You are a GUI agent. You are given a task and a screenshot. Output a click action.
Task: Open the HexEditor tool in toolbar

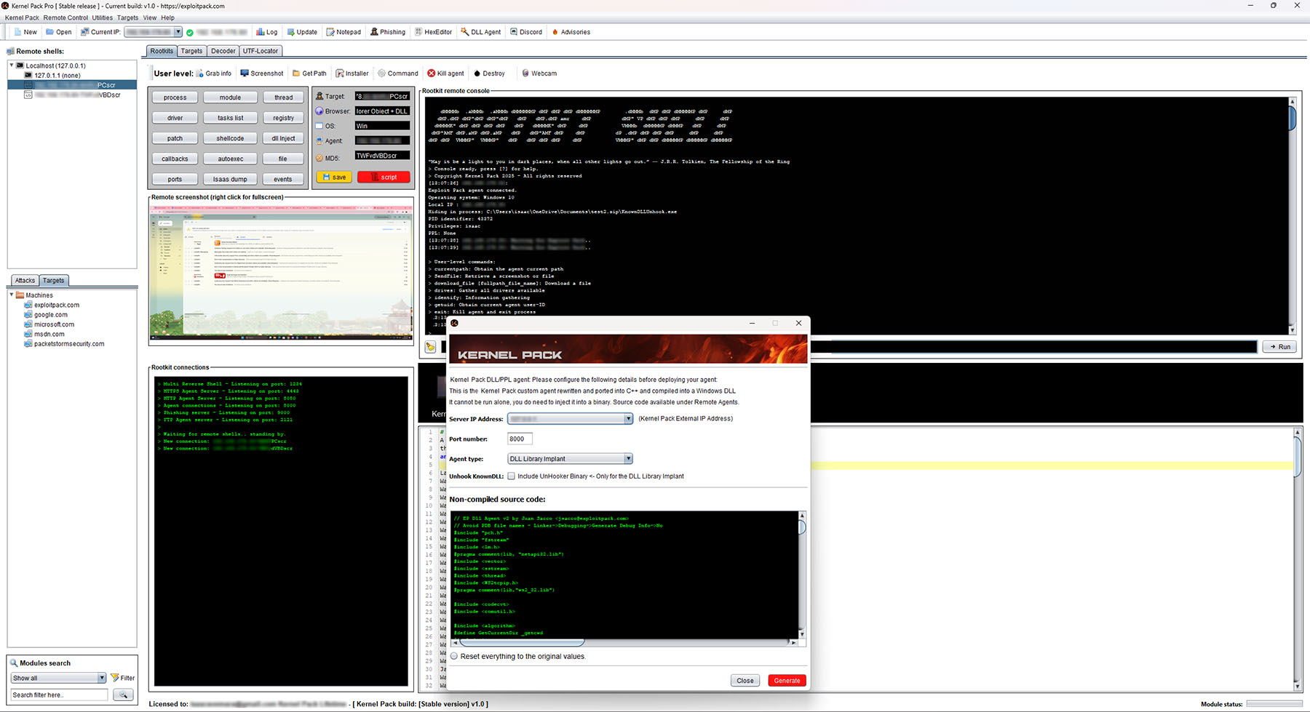click(434, 32)
